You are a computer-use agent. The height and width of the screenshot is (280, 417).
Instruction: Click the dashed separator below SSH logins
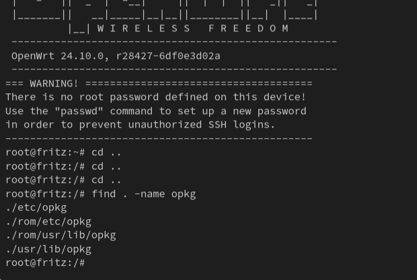(159, 139)
